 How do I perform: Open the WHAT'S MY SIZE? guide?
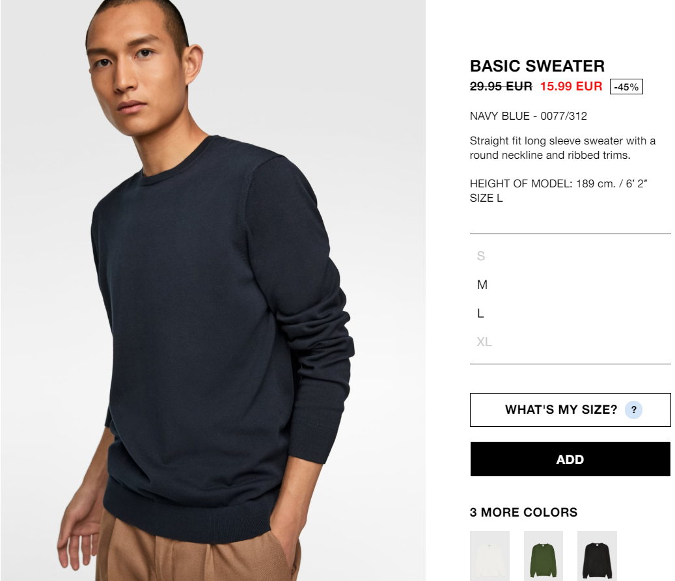570,410
